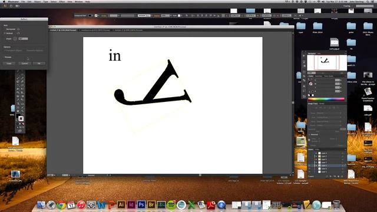Expand the Advanced section in Image Trace

click(309, 135)
